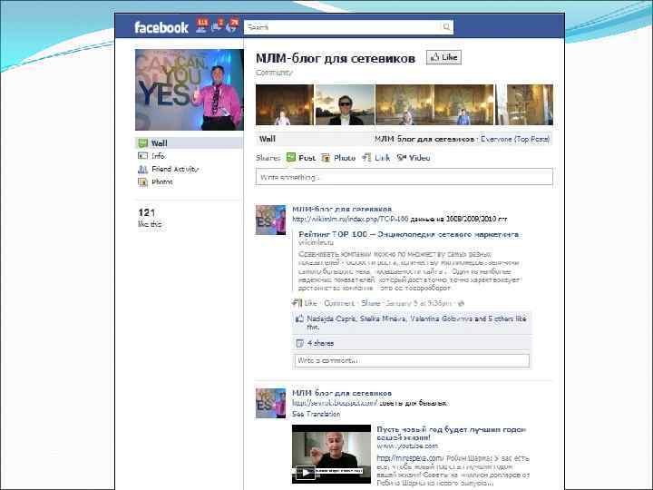This screenshot has width=653, height=490.
Task: Click the search magnifier icon
Action: [446, 27]
